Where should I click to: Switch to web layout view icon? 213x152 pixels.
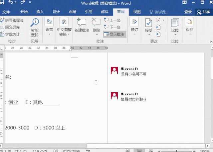pyautogui.click(x=151, y=151)
